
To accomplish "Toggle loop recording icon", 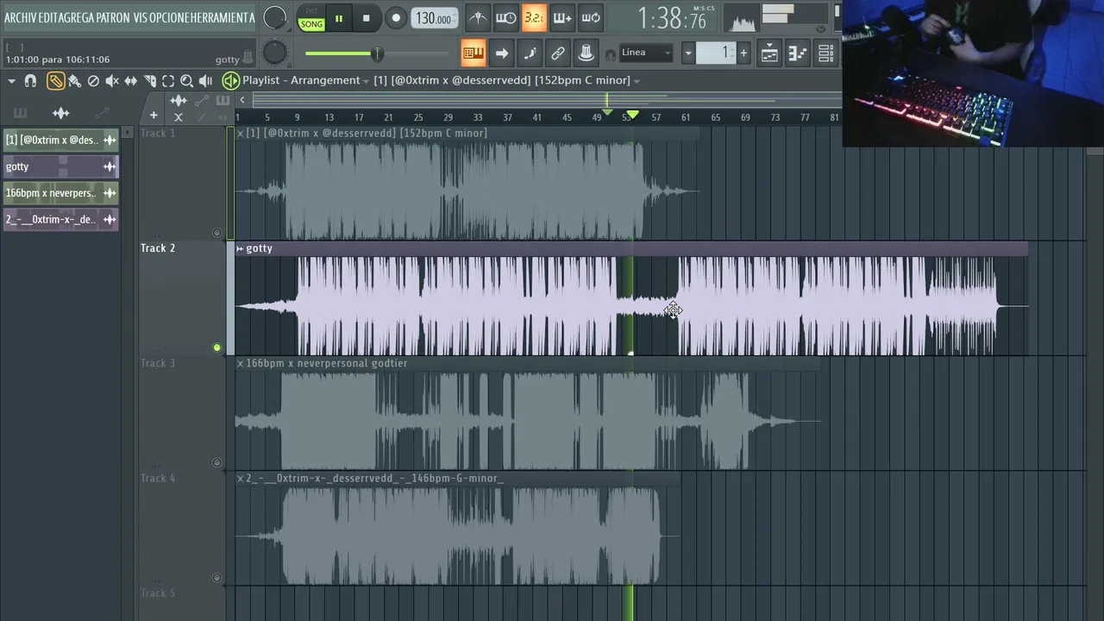I will 591,18.
